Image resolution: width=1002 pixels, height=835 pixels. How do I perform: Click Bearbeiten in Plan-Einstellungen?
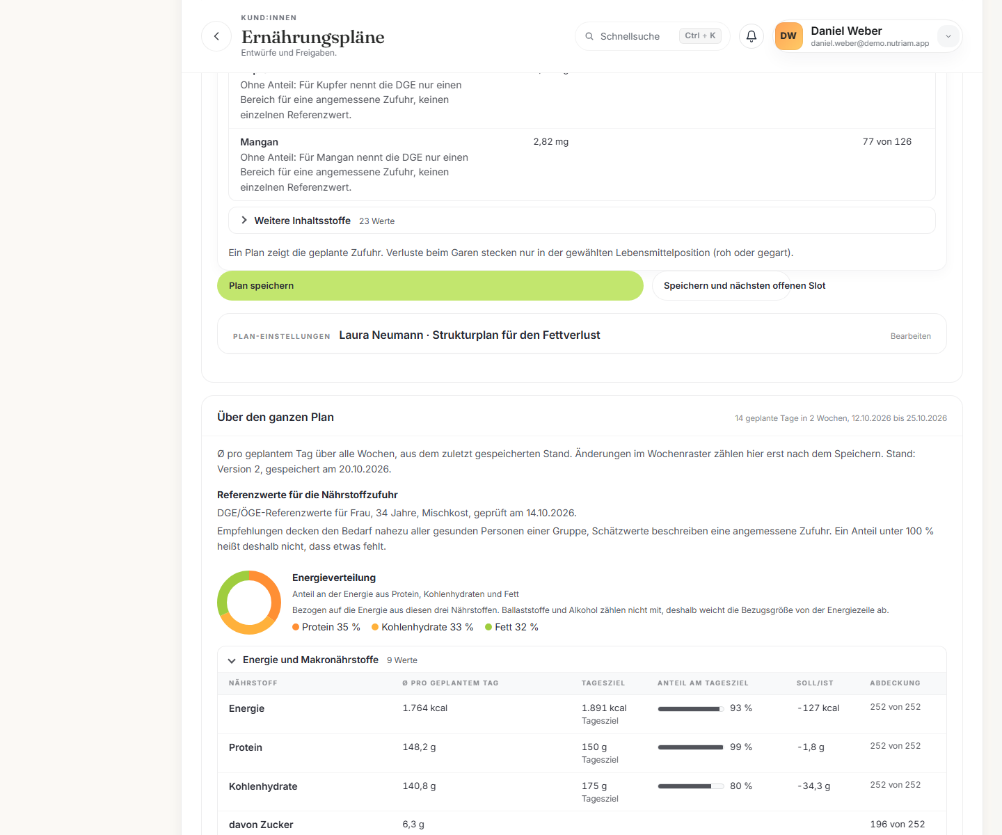(910, 336)
